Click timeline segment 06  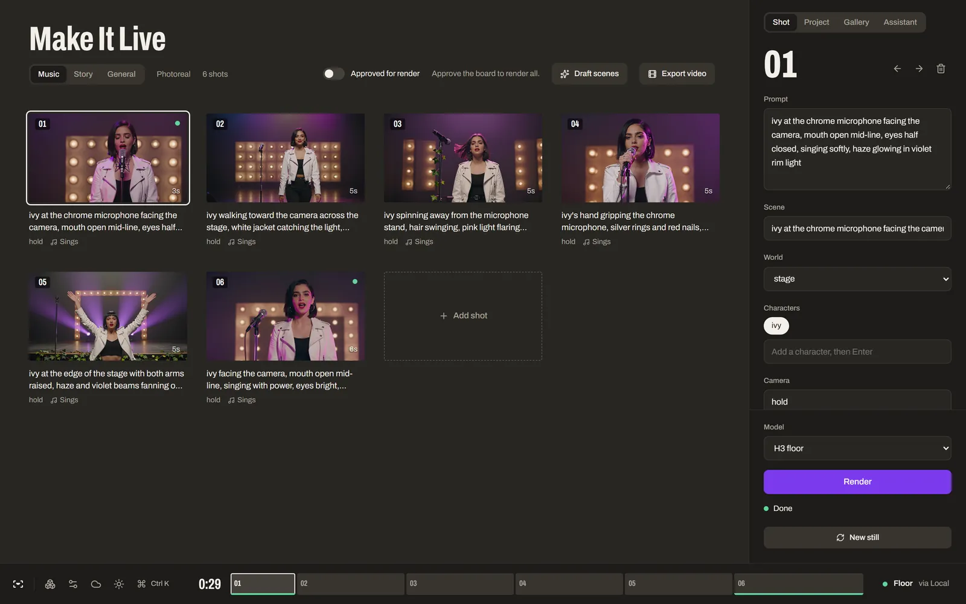pos(799,584)
